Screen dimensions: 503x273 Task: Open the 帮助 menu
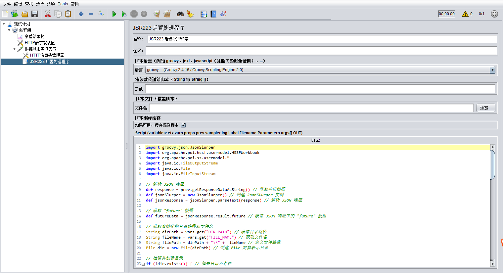coord(74,4)
